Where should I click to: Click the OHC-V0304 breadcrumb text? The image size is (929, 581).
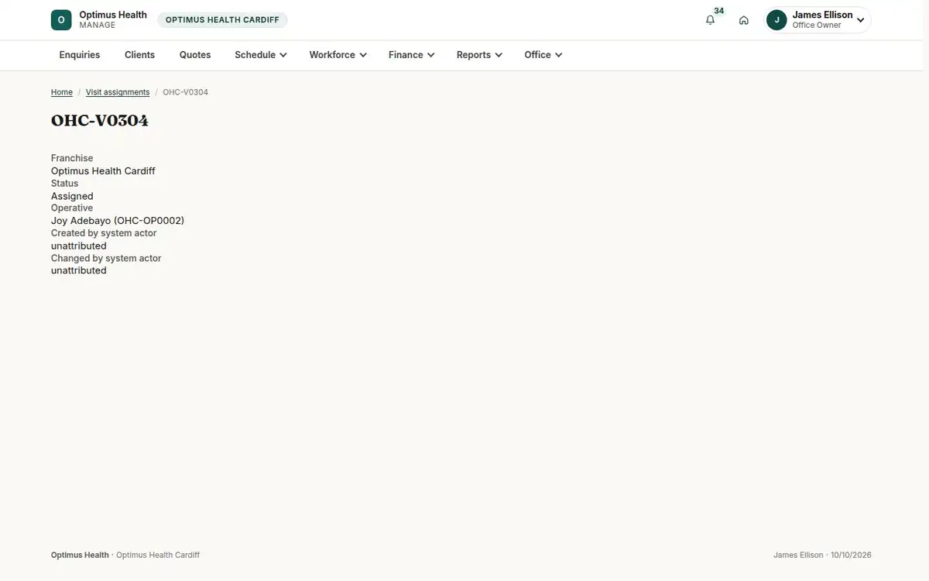pos(185,92)
